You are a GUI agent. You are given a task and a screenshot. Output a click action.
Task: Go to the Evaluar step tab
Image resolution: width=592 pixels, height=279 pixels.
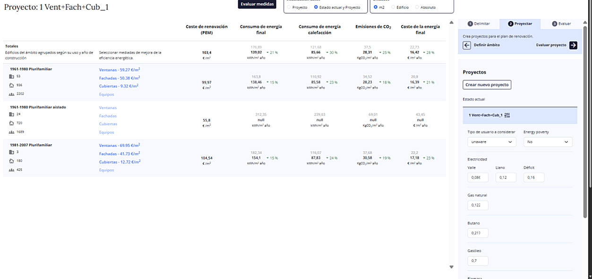point(561,24)
